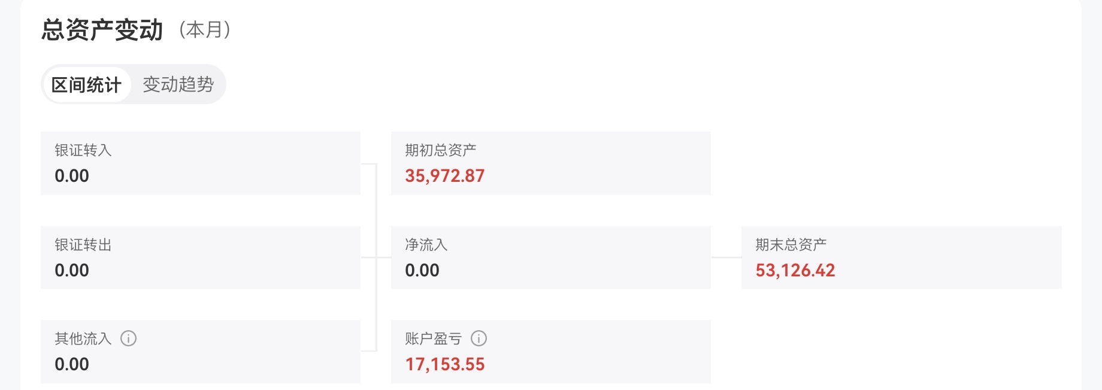1102x390 pixels.
Task: Open info icon beside 账户盈亏
Action: click(479, 339)
